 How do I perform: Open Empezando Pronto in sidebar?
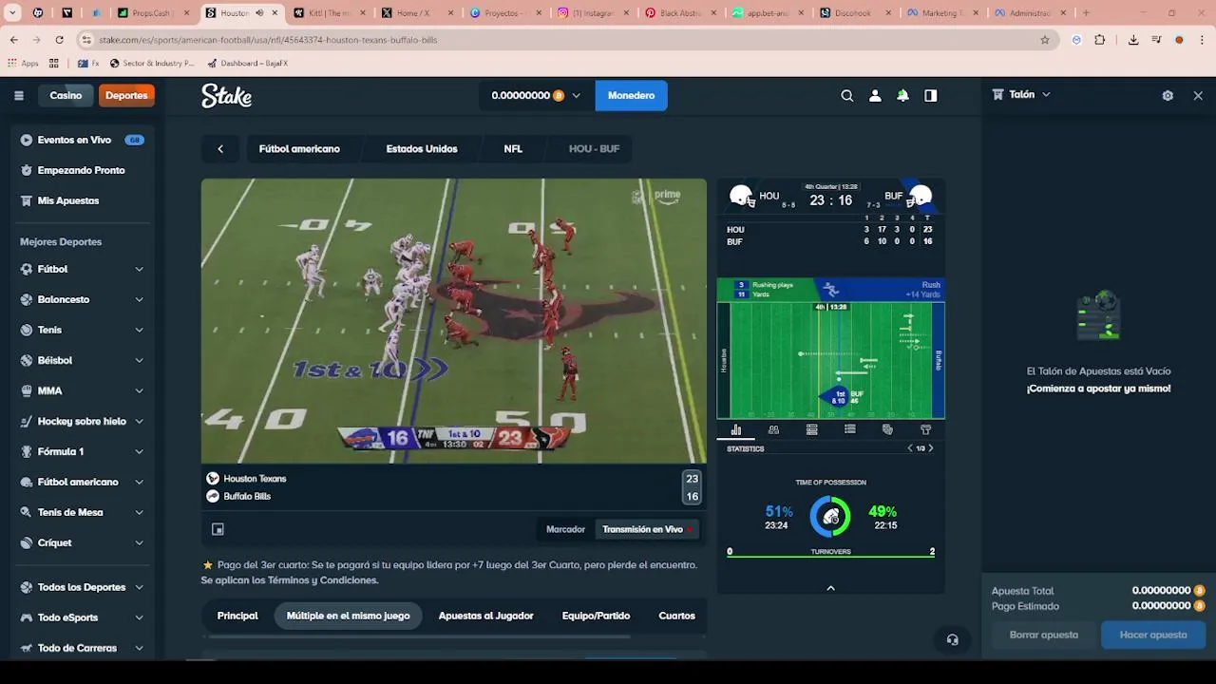82,170
